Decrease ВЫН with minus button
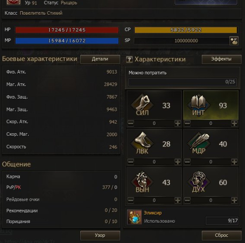Image resolution: width=245 pixels, height=243 pixels. (131, 200)
